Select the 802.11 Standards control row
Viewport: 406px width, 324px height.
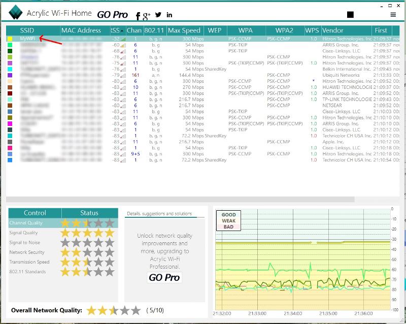click(63, 272)
